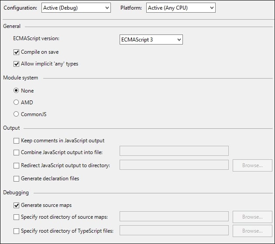Uncheck Generate source maps
Viewport: 275px width, 244px height.
tap(17, 205)
